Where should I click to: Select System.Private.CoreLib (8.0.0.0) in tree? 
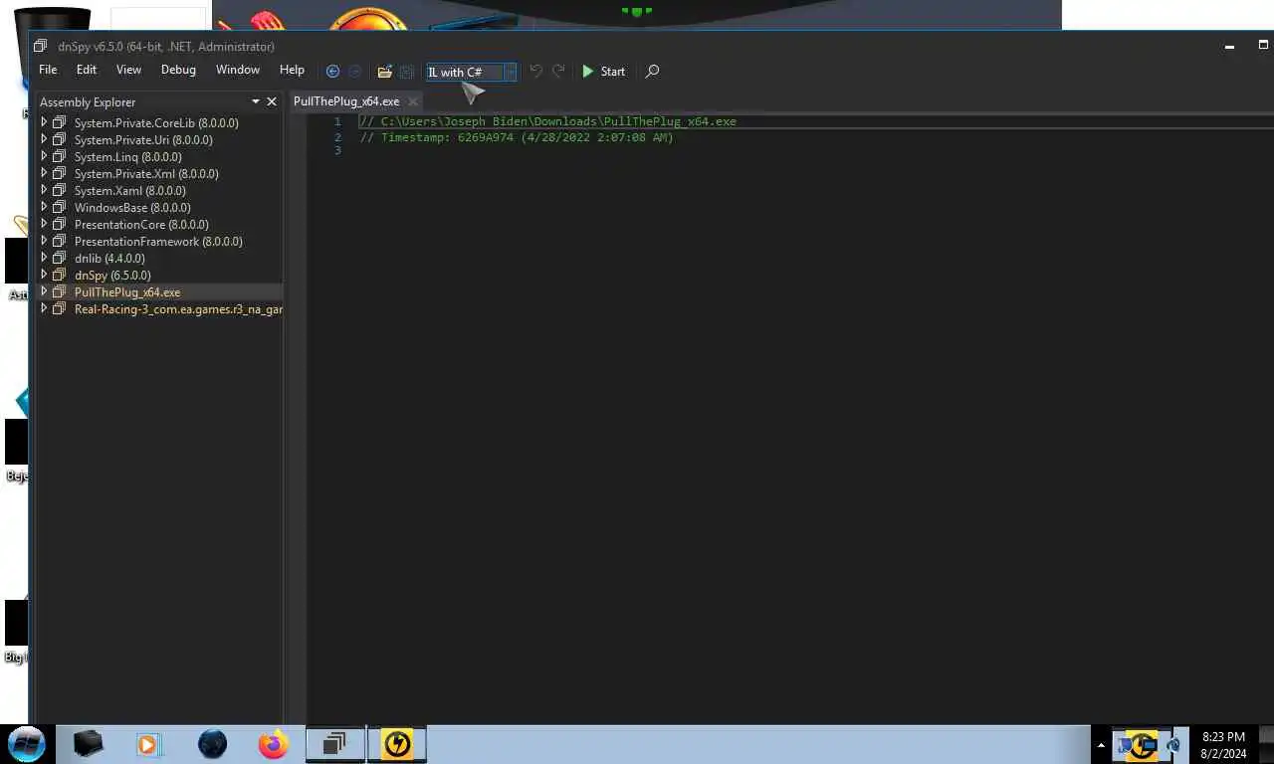pos(156,123)
